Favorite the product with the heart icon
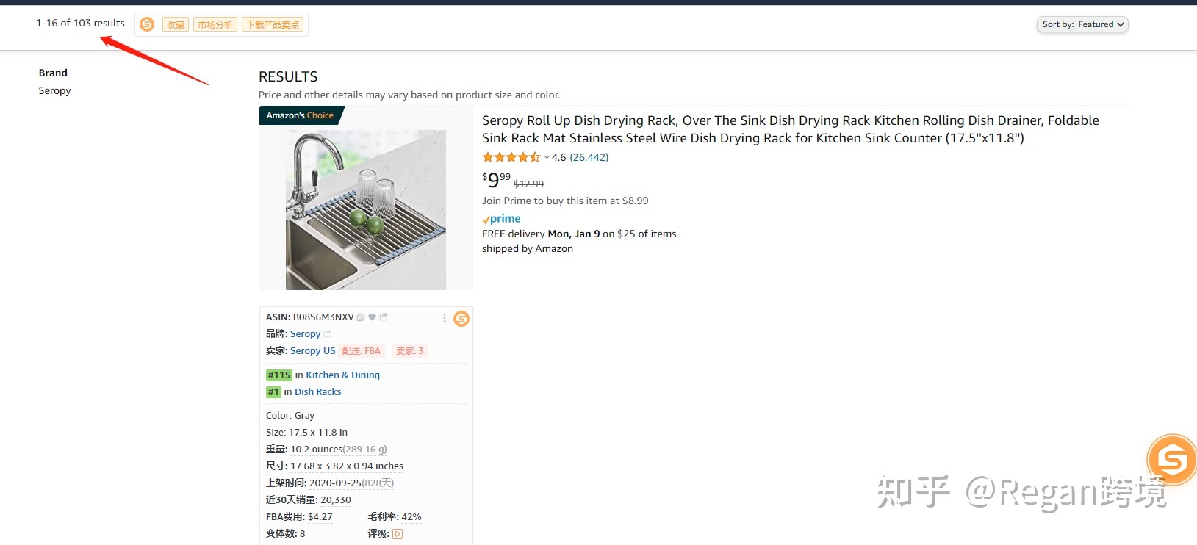Screen dimensions: 1197x545 [372, 317]
